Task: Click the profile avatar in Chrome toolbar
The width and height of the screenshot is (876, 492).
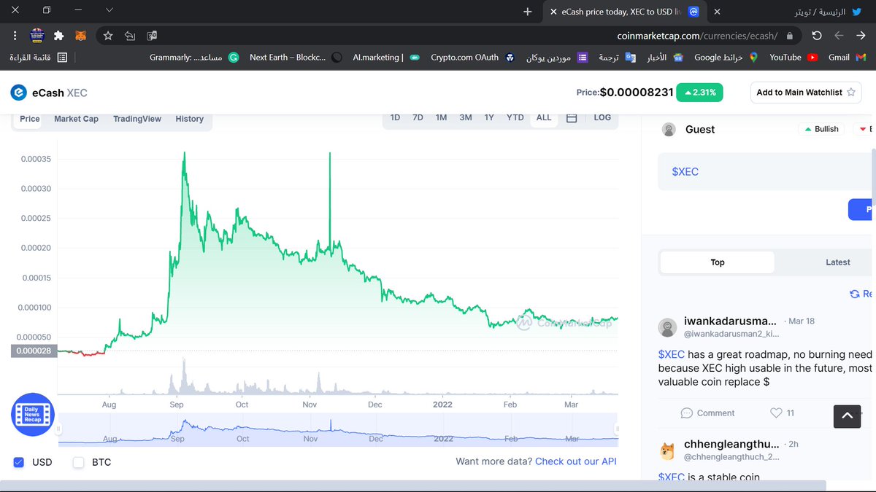Action: [x=38, y=35]
